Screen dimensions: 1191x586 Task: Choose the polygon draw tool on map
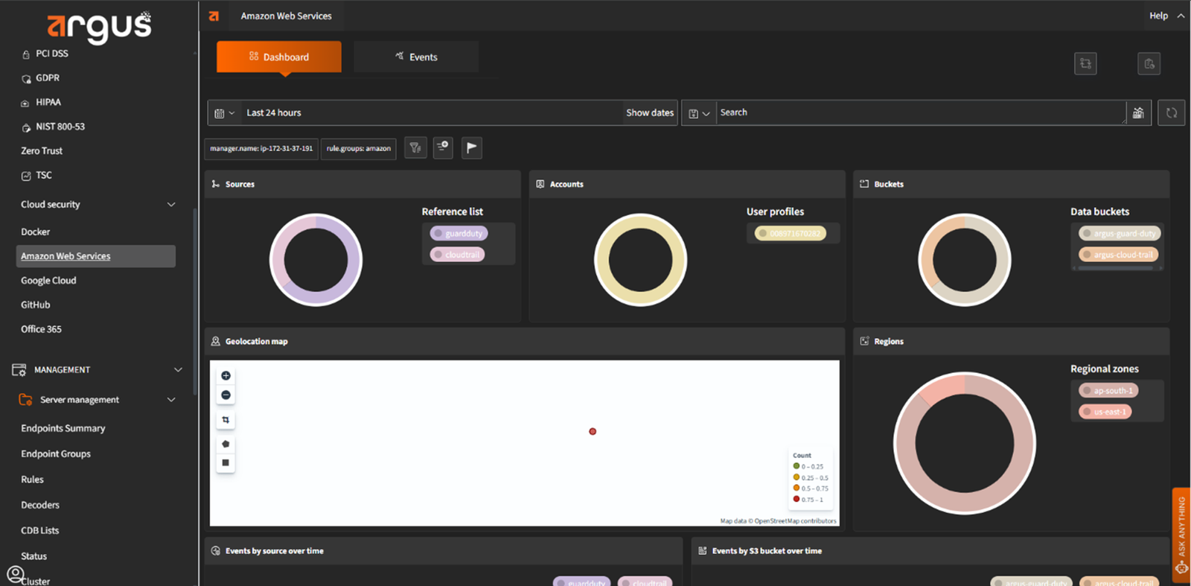[226, 444]
